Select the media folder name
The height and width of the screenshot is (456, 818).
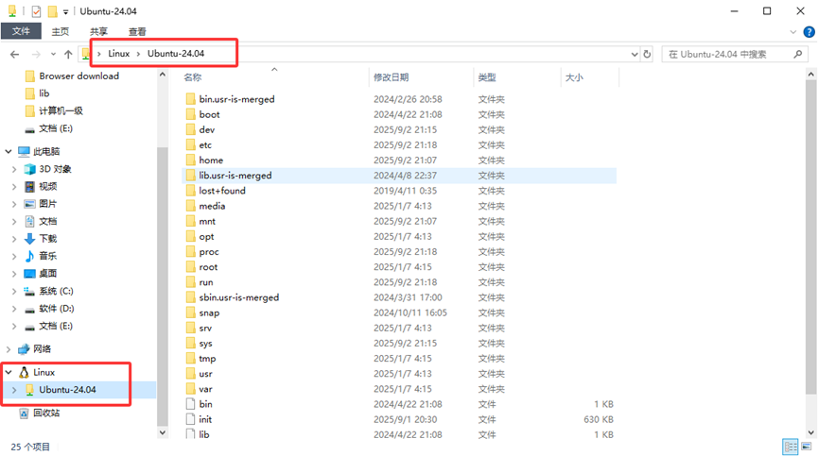[x=212, y=206]
